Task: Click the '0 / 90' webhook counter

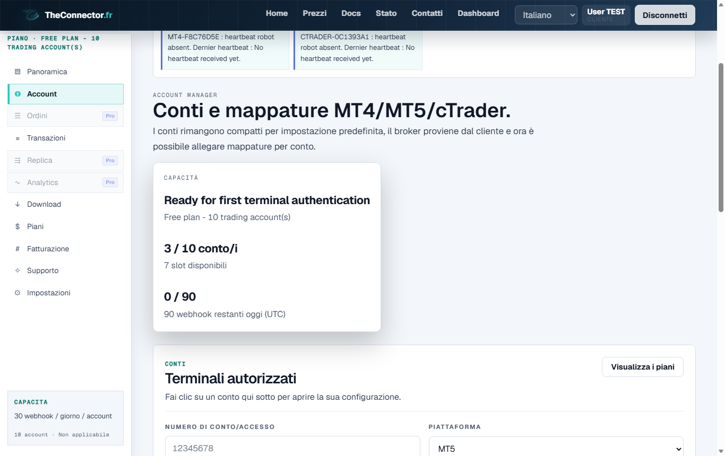Action: coord(180,297)
